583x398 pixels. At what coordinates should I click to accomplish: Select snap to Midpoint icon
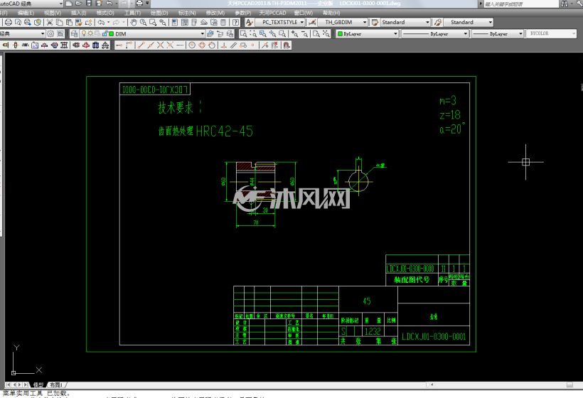151,45
